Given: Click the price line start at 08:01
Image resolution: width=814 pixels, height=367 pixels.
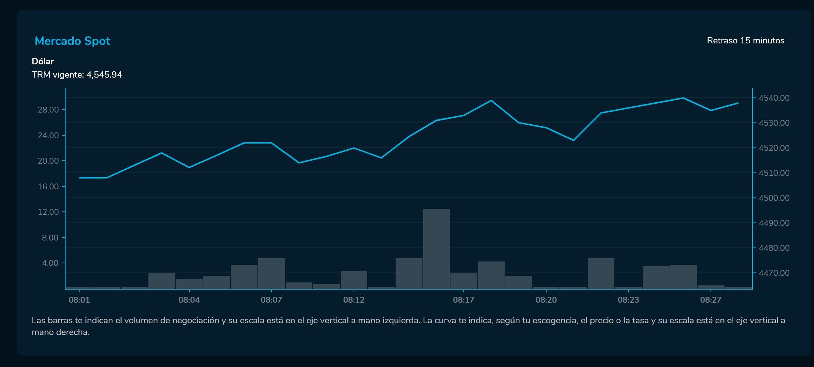Looking at the screenshot, I should [80, 178].
